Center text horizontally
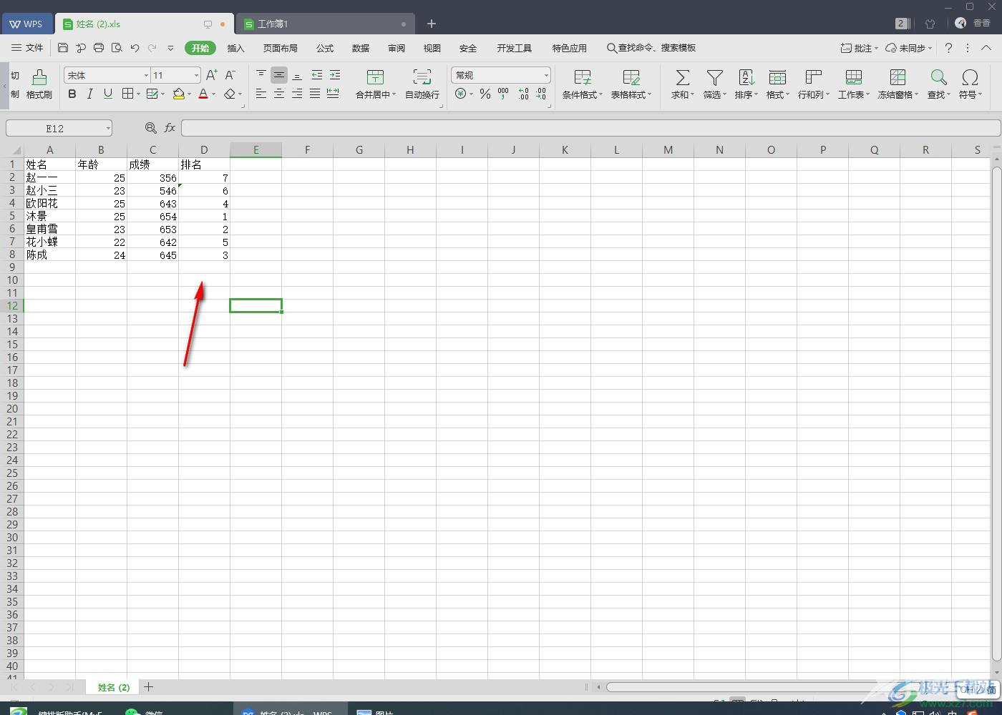This screenshot has width=1002, height=715. pyautogui.click(x=279, y=94)
